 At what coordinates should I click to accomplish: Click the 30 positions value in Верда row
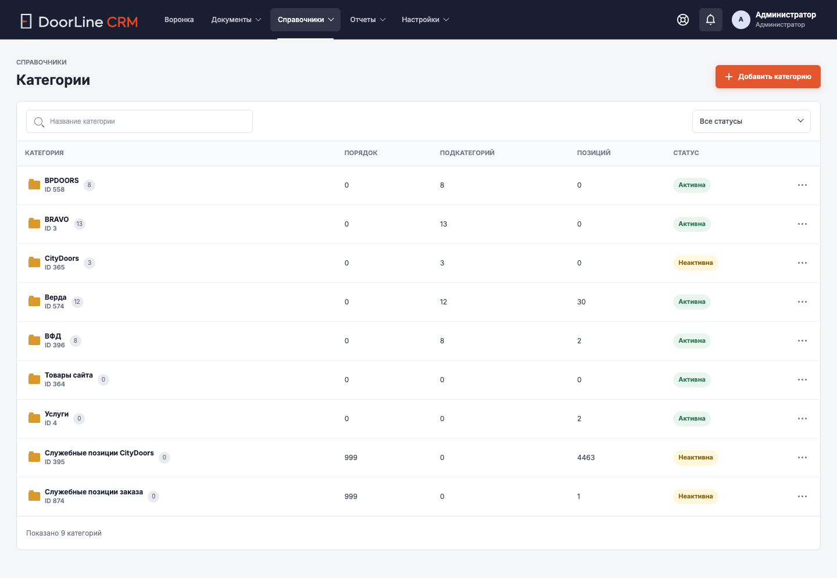coord(581,302)
